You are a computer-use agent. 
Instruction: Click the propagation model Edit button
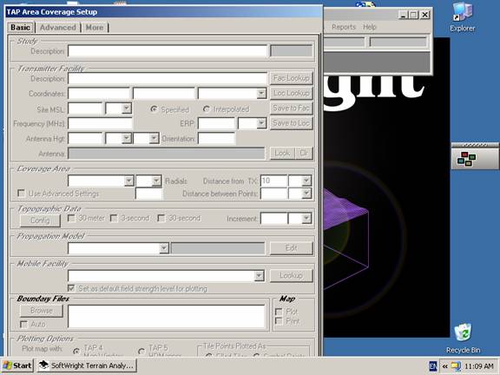tap(291, 248)
